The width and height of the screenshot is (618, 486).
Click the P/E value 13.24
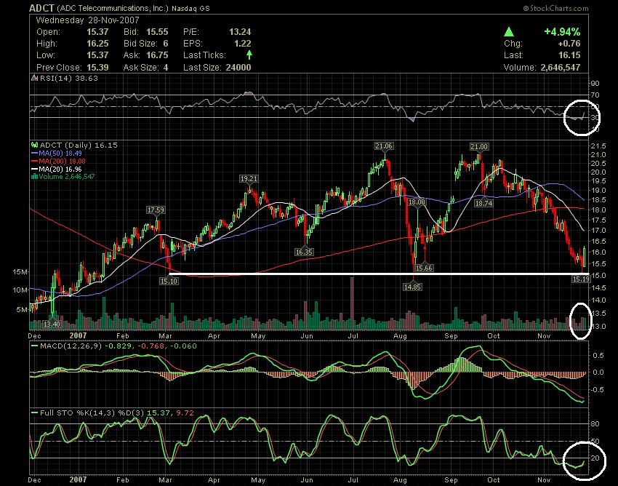pyautogui.click(x=240, y=32)
